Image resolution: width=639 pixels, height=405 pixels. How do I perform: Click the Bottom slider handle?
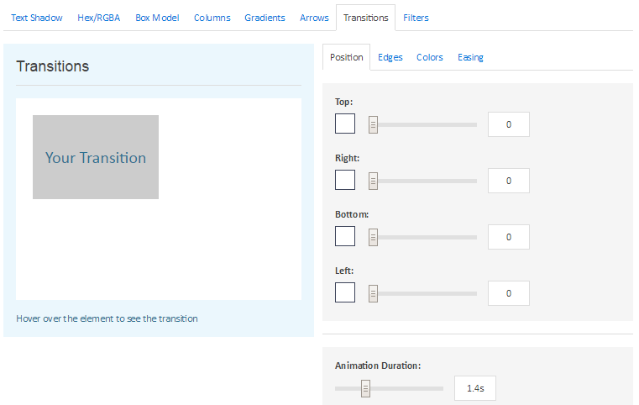point(373,238)
